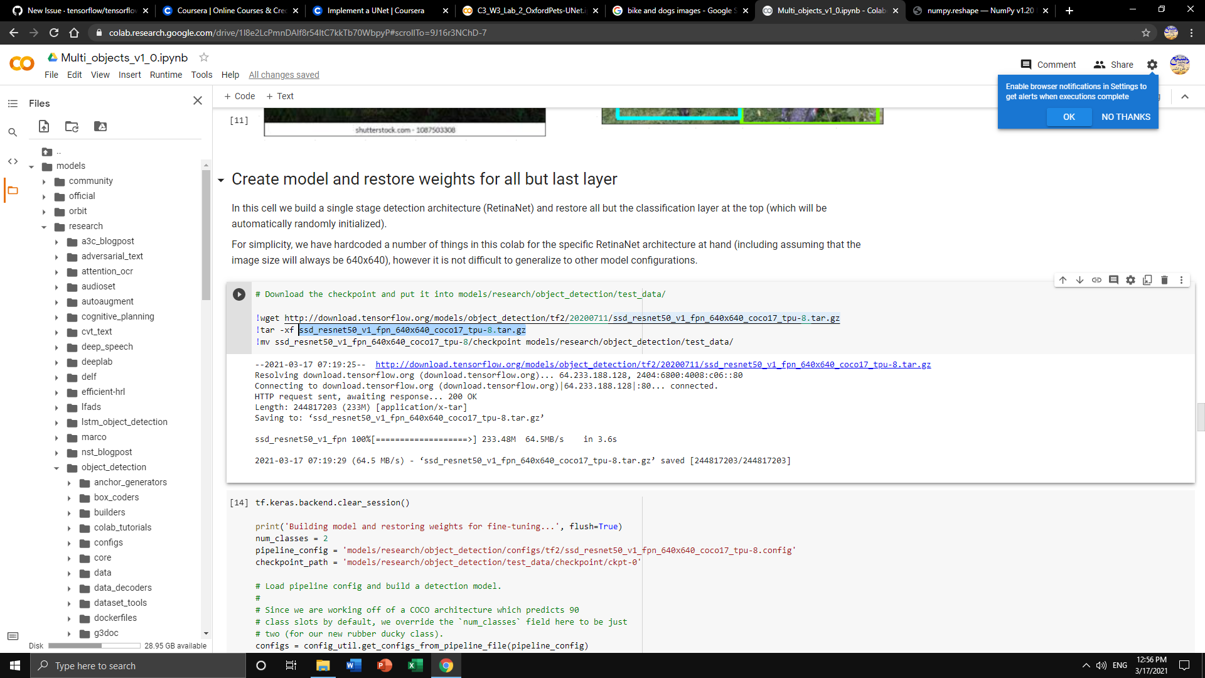Star the Multi_objects_v1_0.ipynb notebook
Viewport: 1205px width, 678px height.
coord(204,57)
